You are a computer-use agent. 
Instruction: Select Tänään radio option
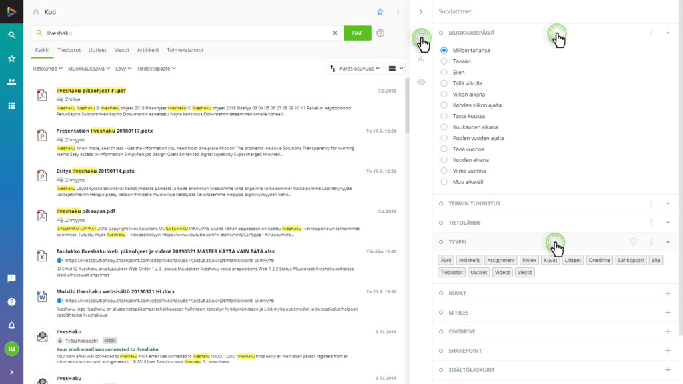tap(444, 61)
